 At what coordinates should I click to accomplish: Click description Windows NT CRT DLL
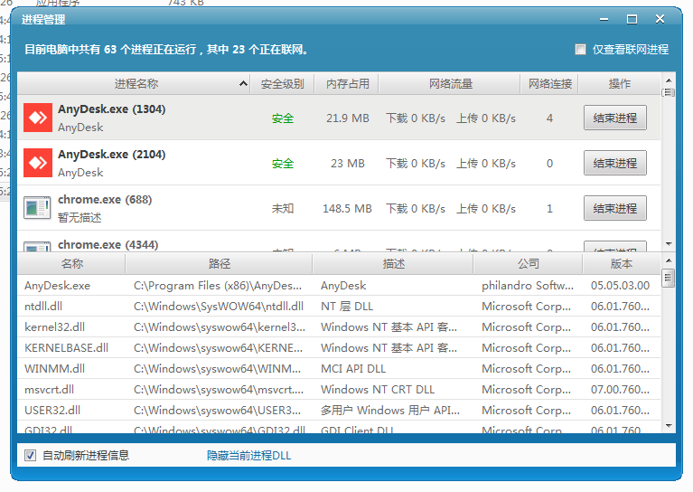click(378, 390)
